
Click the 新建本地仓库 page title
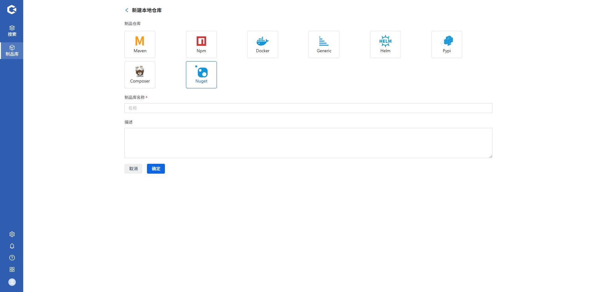pyautogui.click(x=147, y=10)
